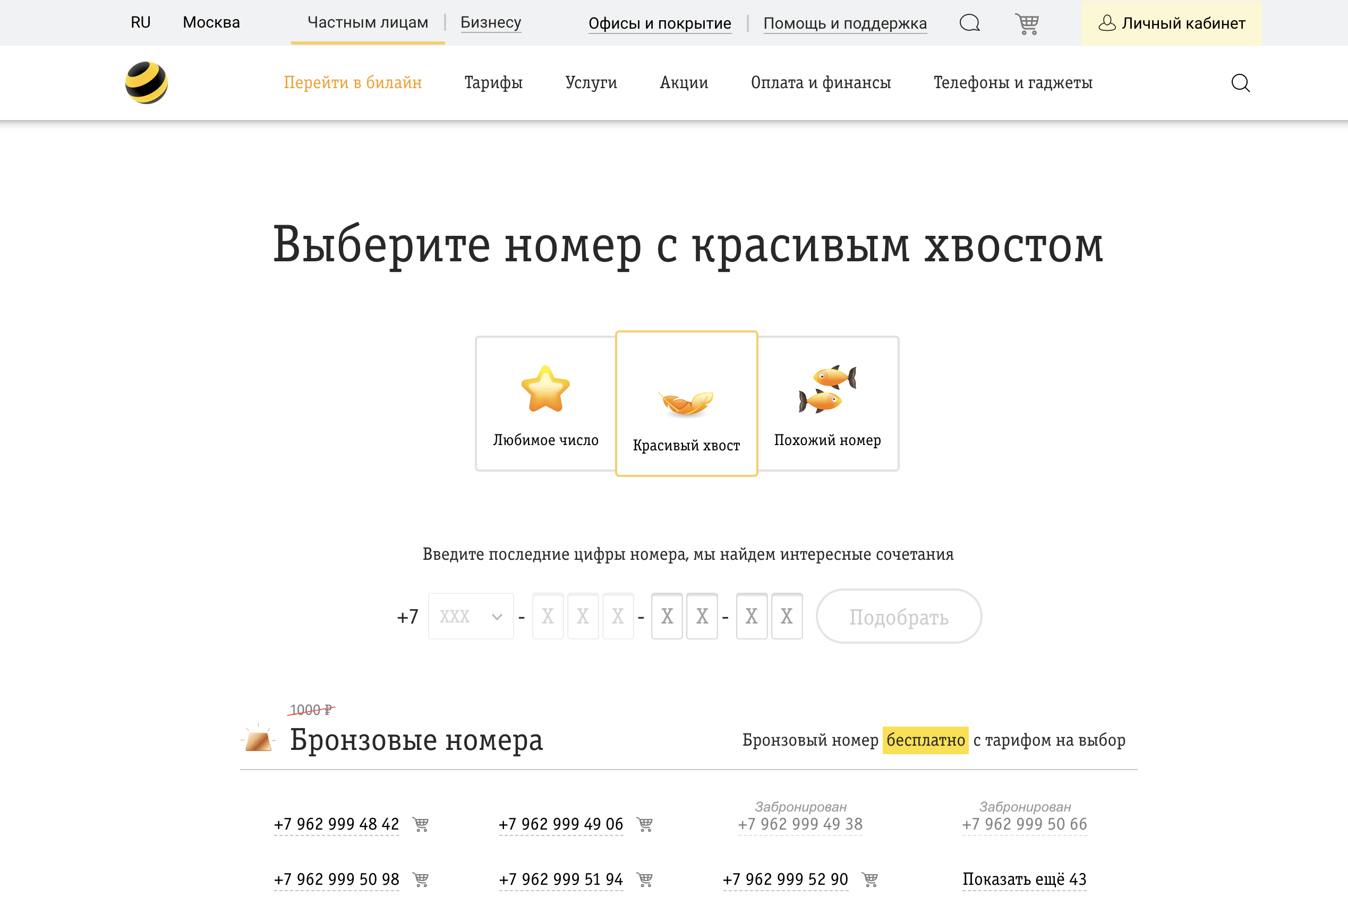This screenshot has width=1348, height=922.
Task: Click Показать ещё 43 to load more numbers
Action: [x=1024, y=879]
